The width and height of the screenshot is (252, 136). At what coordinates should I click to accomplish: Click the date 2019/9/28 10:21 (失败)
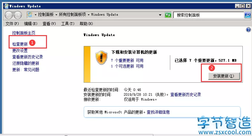[x=146, y=94]
